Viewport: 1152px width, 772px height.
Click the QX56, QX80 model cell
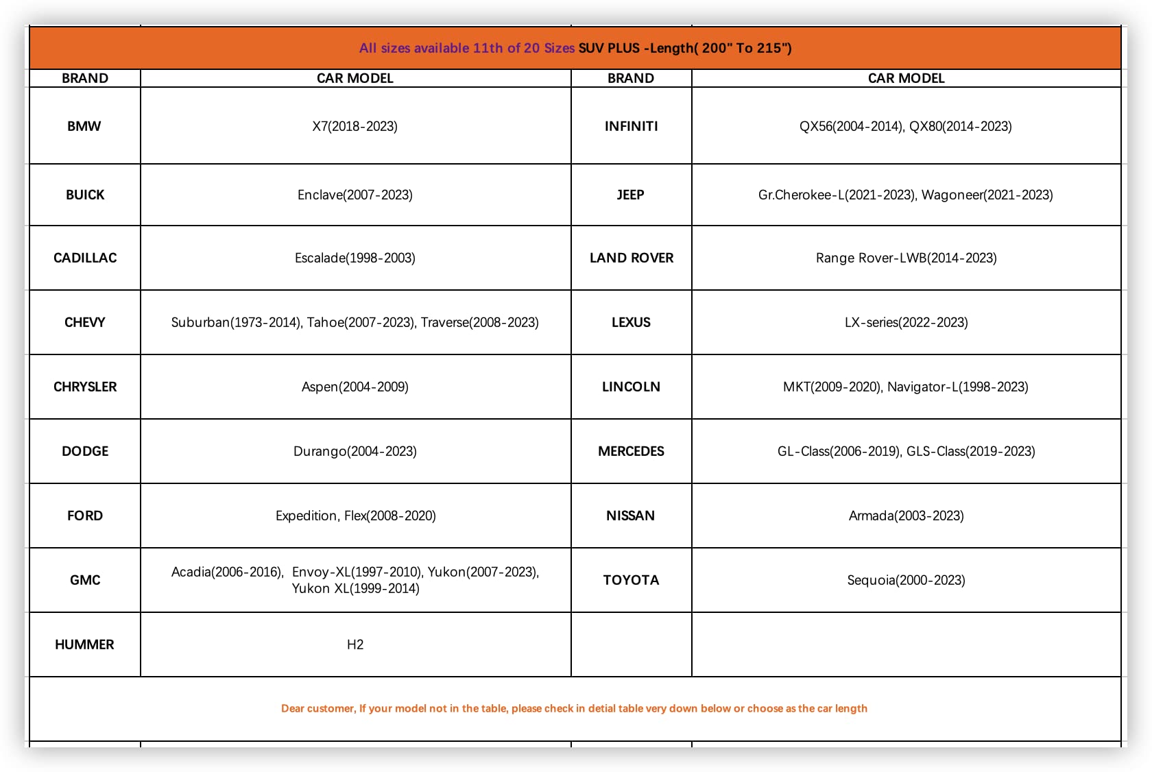pyautogui.click(x=906, y=125)
